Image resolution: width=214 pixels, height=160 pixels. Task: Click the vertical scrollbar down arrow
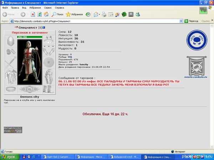212,146
